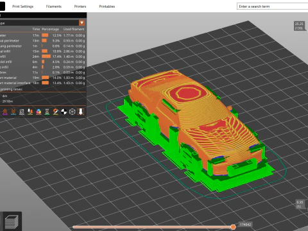Toggle visibility of the 11s skirt/brim row
This screenshot has width=308, height=231.
pos(42,73)
